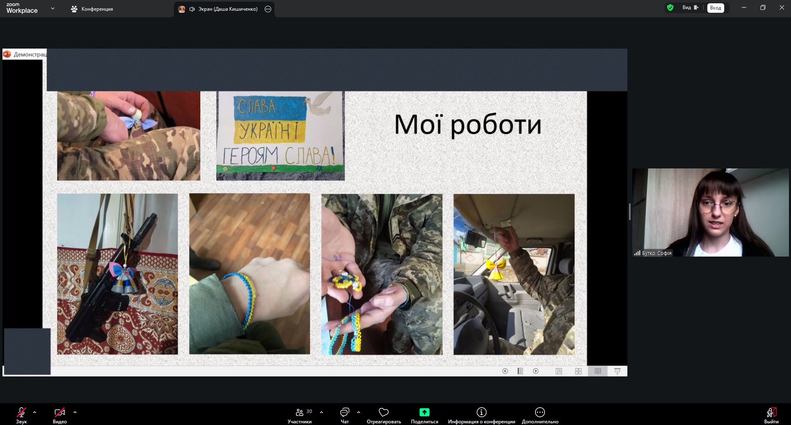Go to next slide in presentation
791x425 pixels.
(x=536, y=371)
